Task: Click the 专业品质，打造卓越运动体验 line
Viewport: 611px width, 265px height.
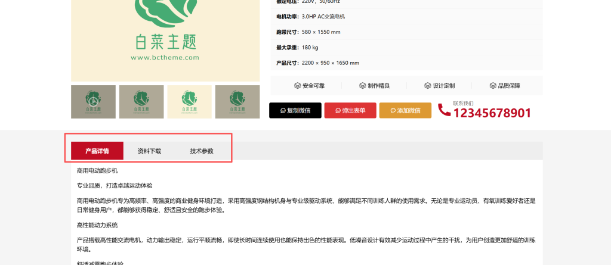Action: (x=115, y=186)
